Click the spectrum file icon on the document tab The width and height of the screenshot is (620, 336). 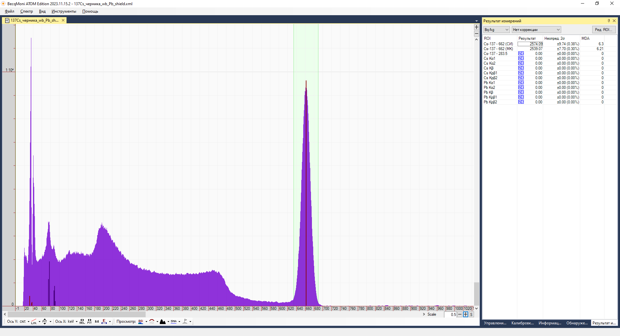(7, 20)
